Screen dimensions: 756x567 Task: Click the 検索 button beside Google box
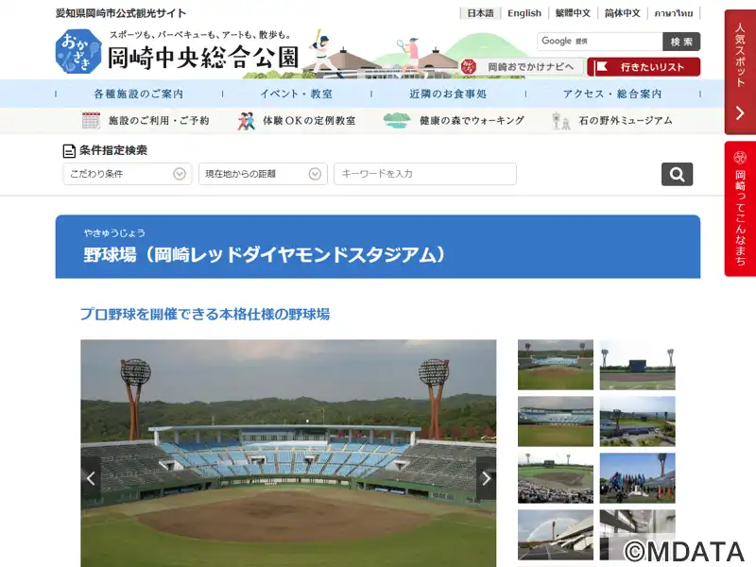click(x=681, y=42)
